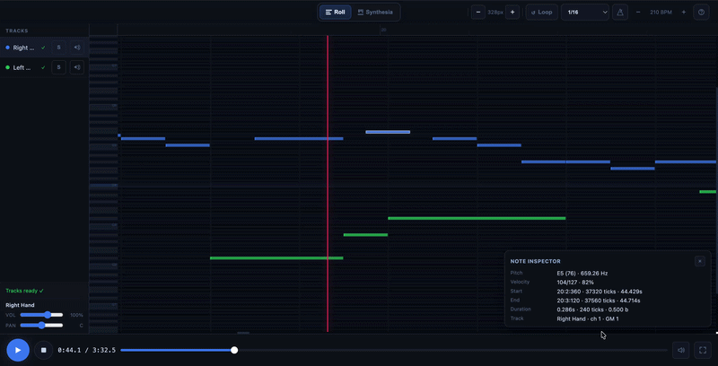Switch to the Synthesia view tab

tap(375, 13)
